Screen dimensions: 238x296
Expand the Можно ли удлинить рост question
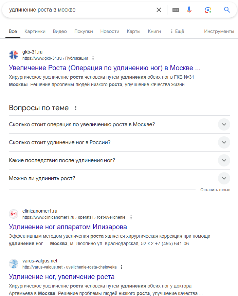pos(224,178)
